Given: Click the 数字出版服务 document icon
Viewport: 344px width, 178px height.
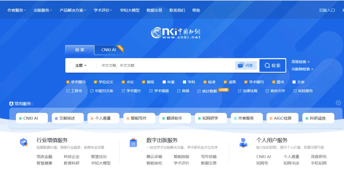Looking at the screenshot, I should click(x=133, y=143).
